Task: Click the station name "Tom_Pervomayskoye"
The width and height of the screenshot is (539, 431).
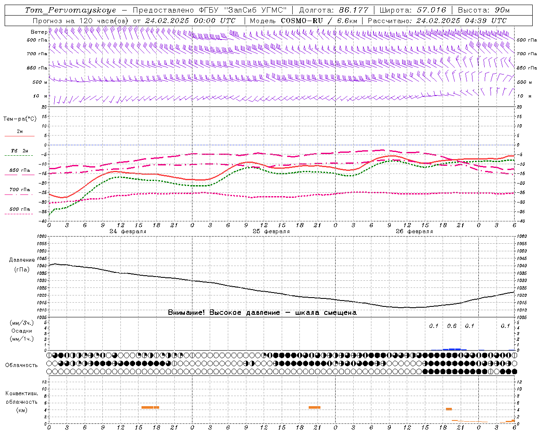Action: 70,10
